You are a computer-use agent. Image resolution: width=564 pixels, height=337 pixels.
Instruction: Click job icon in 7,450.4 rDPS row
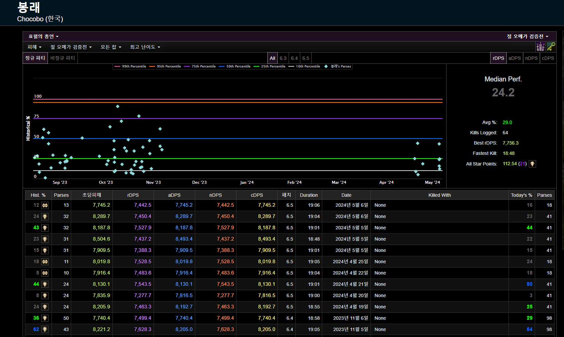(x=45, y=217)
